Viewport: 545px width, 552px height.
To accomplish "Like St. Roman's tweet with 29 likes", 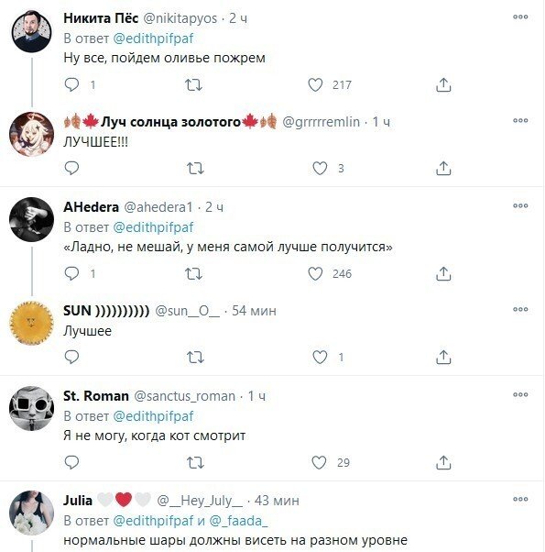I will tap(320, 462).
